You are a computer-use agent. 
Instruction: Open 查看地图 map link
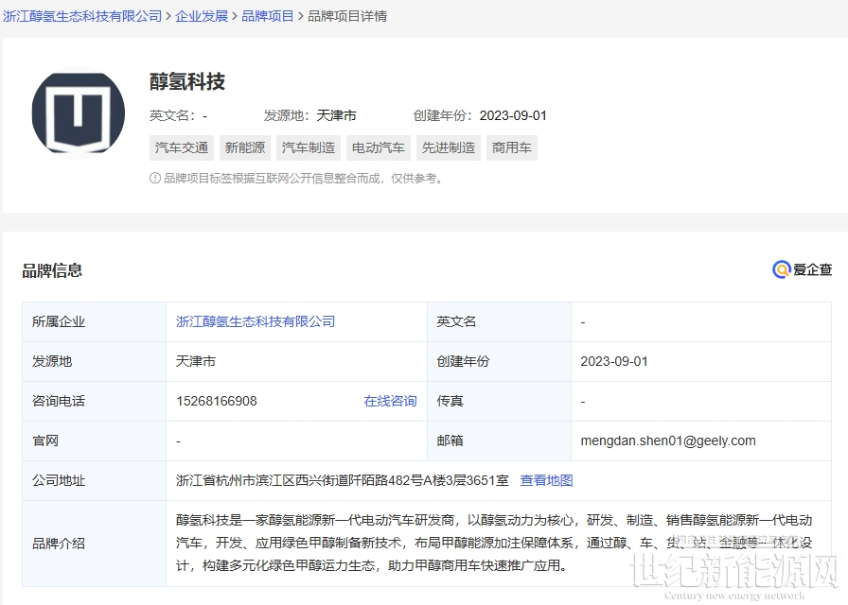tap(546, 480)
